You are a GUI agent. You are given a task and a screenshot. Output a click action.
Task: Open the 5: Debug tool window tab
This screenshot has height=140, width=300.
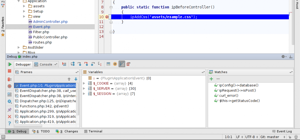pyautogui.click(x=17, y=131)
